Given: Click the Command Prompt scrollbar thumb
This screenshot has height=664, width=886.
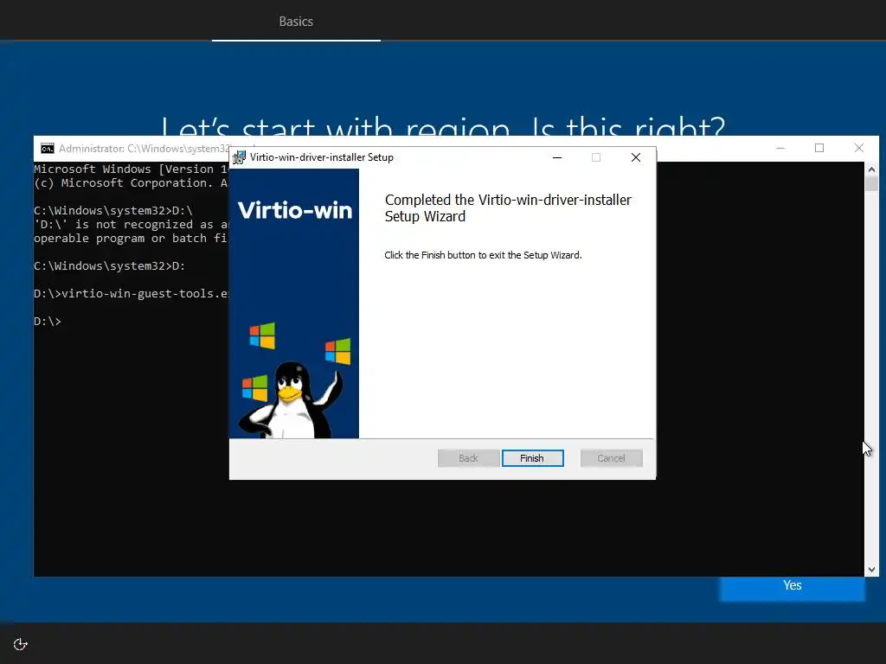Looking at the screenshot, I should click(x=871, y=183).
